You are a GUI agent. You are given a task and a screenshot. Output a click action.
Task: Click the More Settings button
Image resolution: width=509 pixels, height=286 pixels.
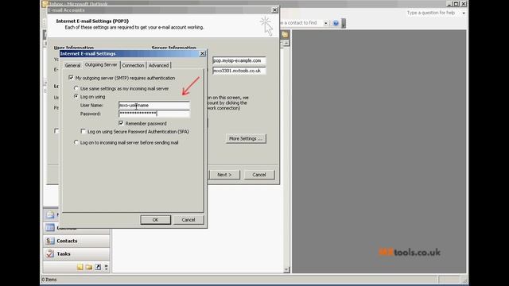pos(246,138)
